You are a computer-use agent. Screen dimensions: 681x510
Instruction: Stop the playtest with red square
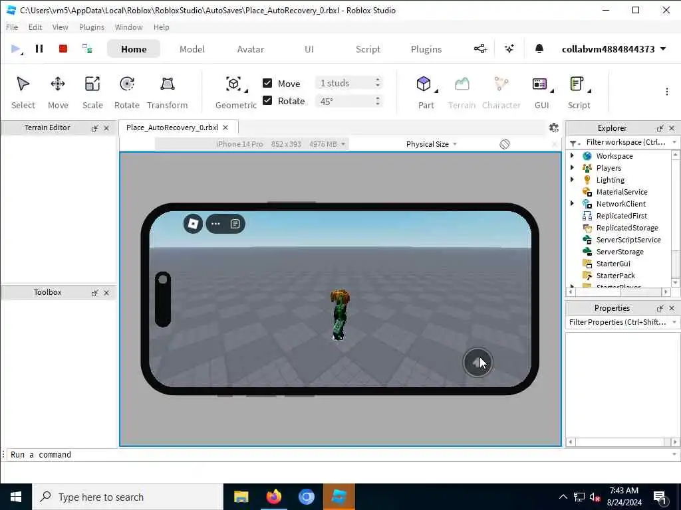pos(63,48)
